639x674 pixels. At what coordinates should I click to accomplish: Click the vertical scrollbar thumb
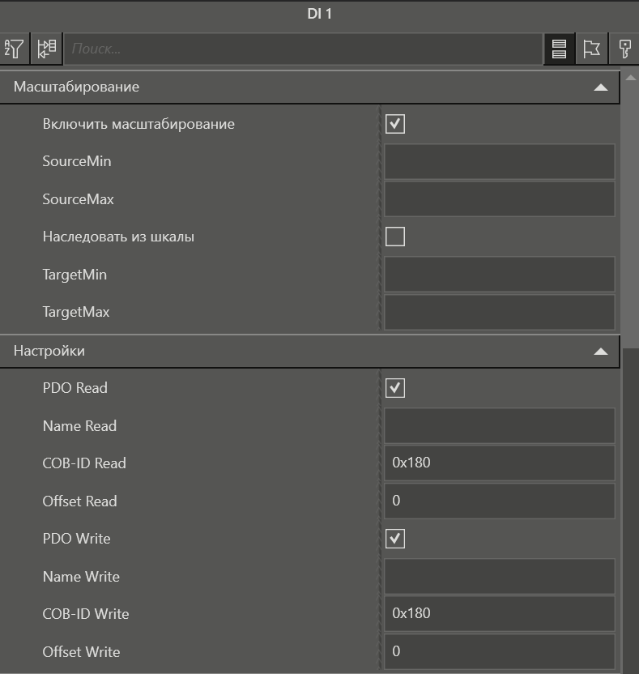(630, 215)
